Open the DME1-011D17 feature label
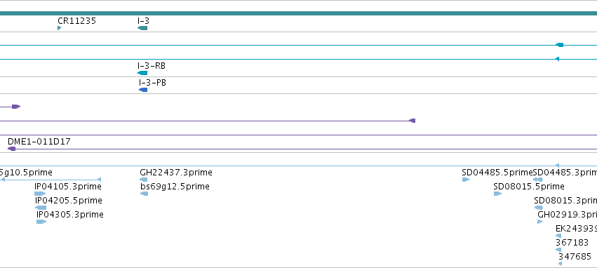This screenshot has width=597, height=268. 39,142
